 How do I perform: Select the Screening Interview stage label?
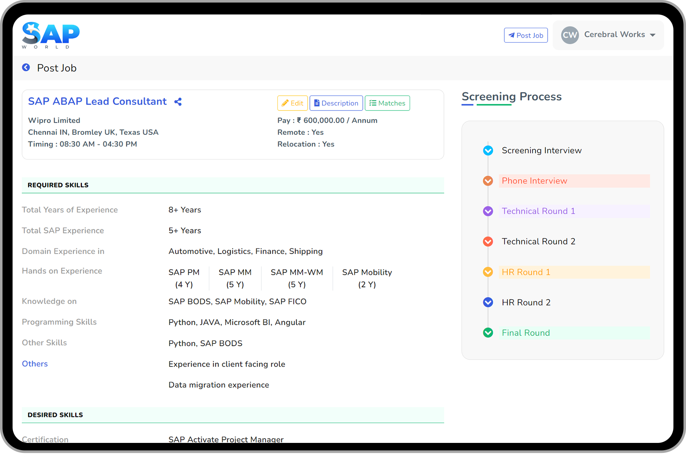[542, 150]
